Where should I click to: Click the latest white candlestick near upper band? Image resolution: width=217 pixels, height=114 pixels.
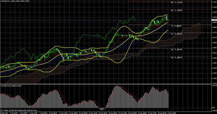pos(167,18)
